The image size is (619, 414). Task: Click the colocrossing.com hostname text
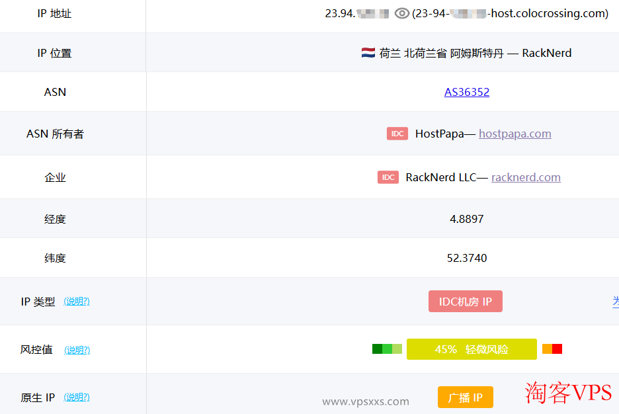(x=548, y=13)
